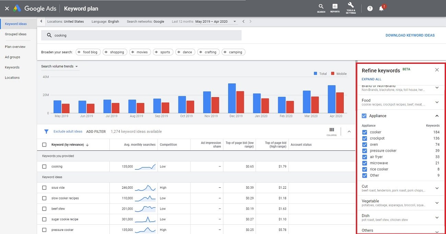The image size is (446, 234).
Task: Select the 'sous vide' row checkbox
Action: coord(44,188)
